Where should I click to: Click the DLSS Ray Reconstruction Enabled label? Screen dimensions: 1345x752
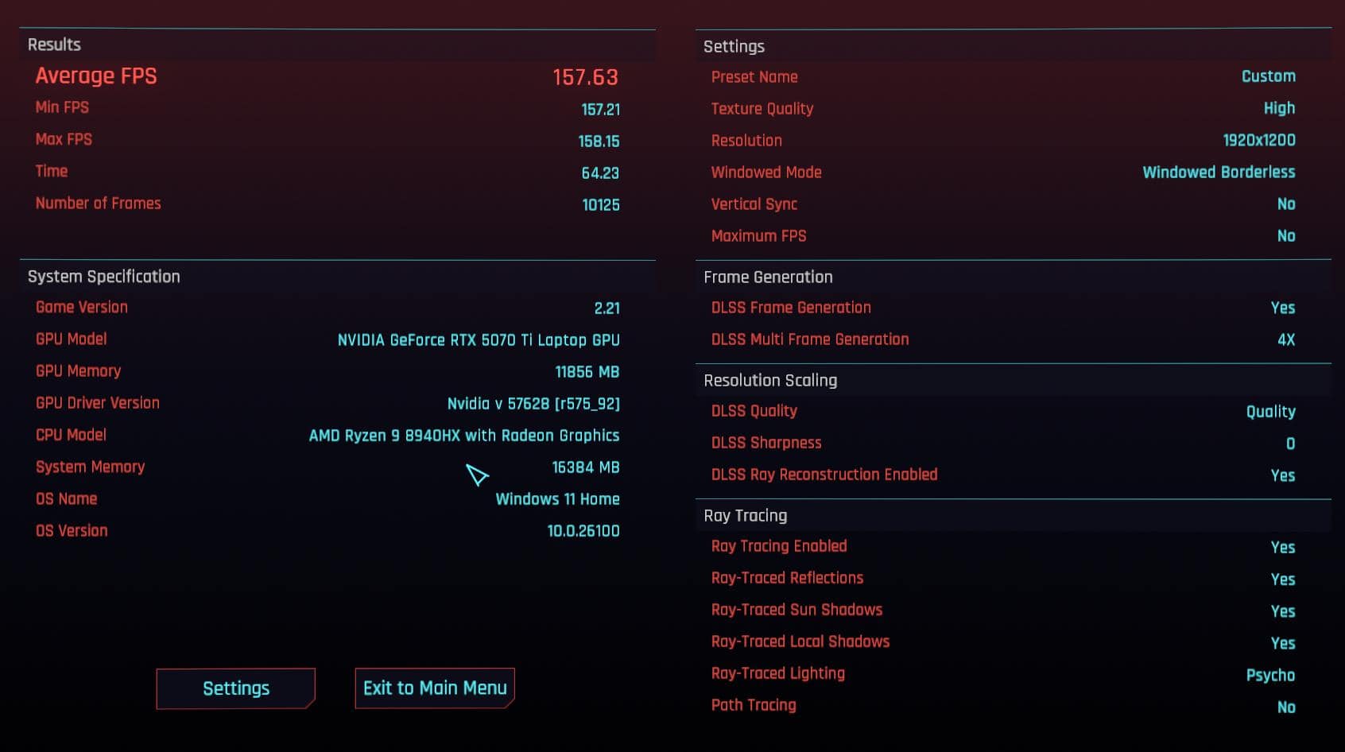pyautogui.click(x=824, y=475)
